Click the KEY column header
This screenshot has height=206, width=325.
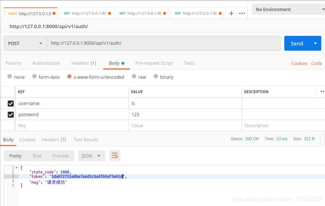point(21,92)
